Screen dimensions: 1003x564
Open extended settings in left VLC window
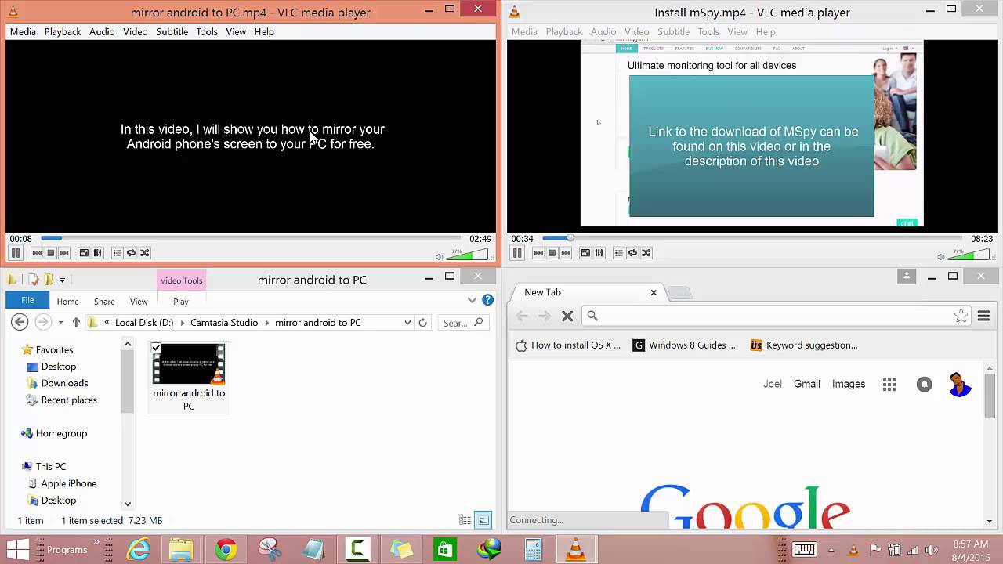pos(97,253)
